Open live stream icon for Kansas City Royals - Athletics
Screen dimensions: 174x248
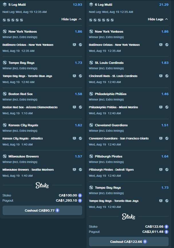point(74,138)
